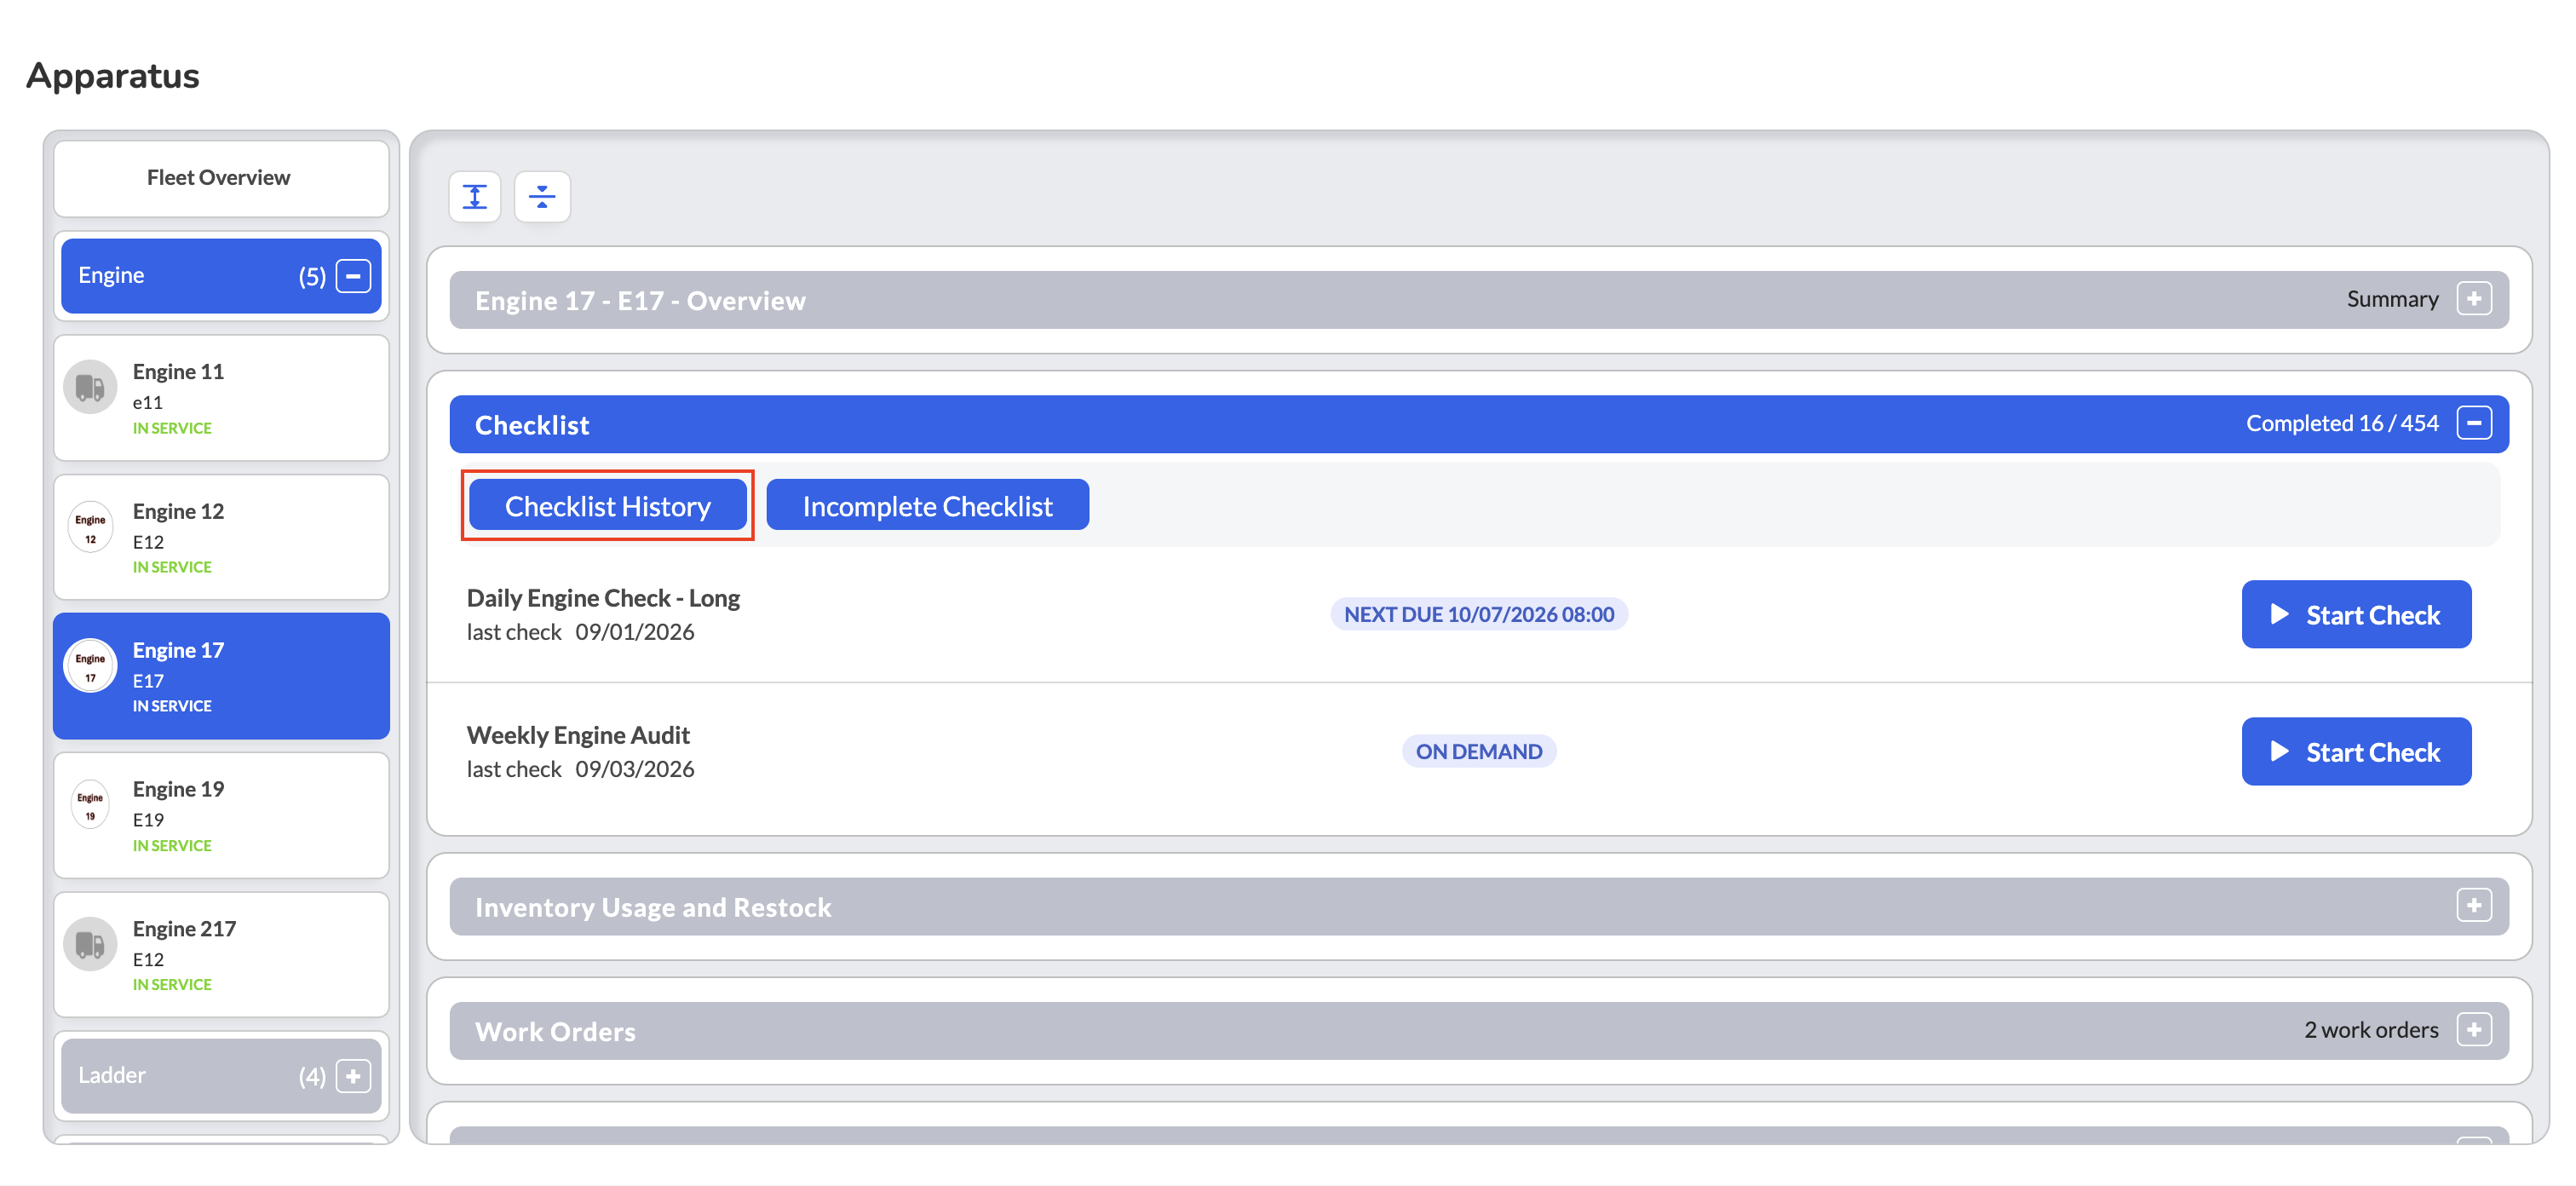Open the Incomplete Checklist tab
This screenshot has width=2576, height=1186.
[x=927, y=505]
